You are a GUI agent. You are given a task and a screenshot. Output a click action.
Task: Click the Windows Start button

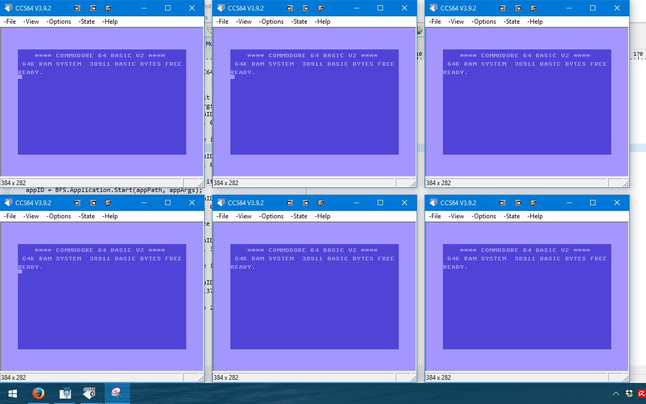pyautogui.click(x=12, y=393)
